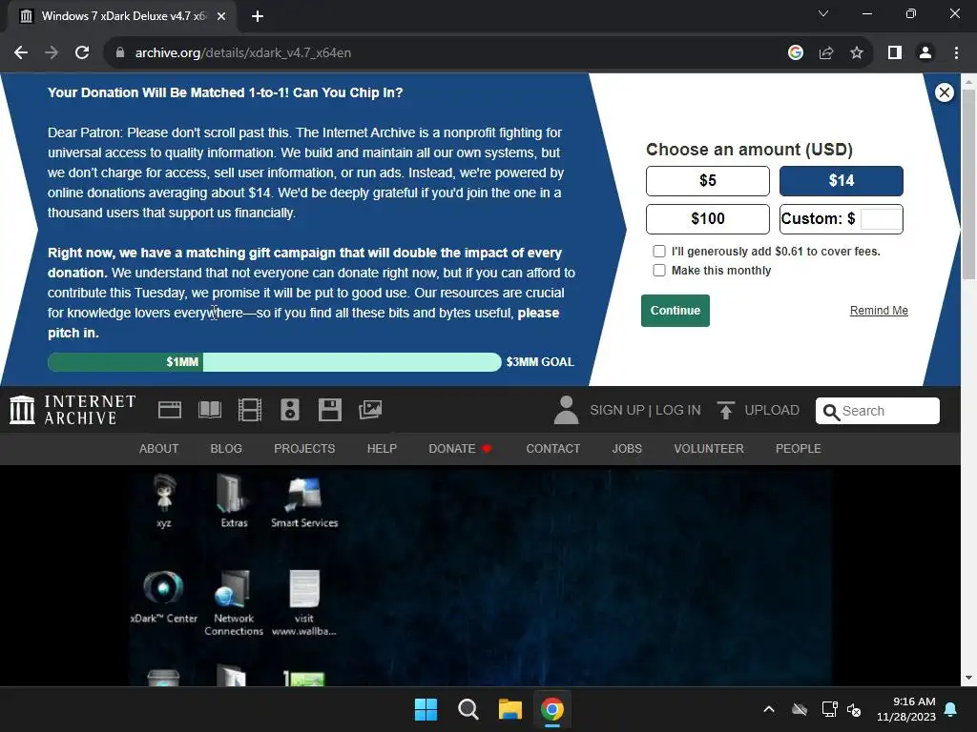Click the user avatar icon
This screenshot has height=732, width=977.
pyautogui.click(x=567, y=410)
